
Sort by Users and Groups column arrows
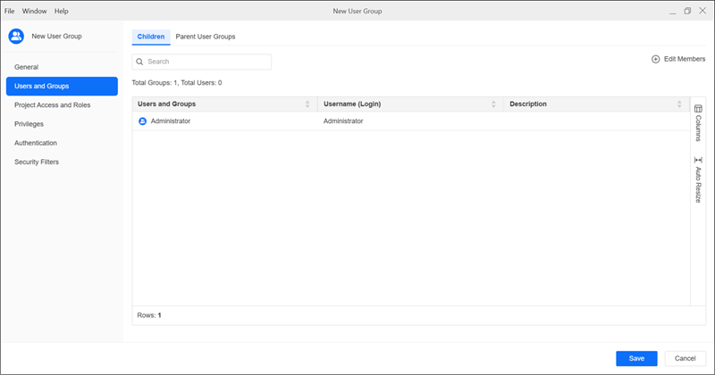tap(307, 104)
